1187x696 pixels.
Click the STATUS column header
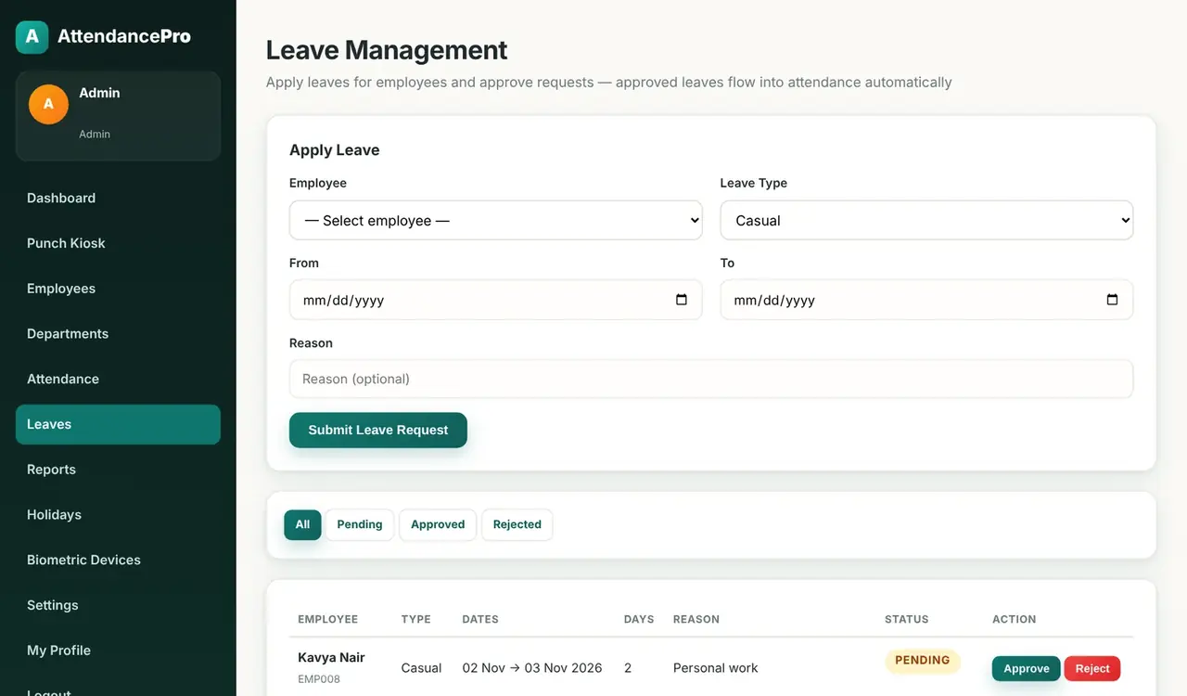pos(906,619)
